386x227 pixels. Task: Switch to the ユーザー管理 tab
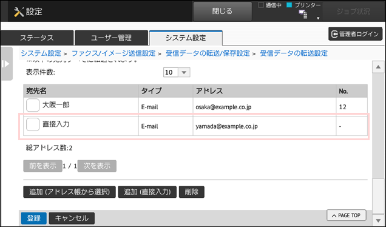(111, 38)
